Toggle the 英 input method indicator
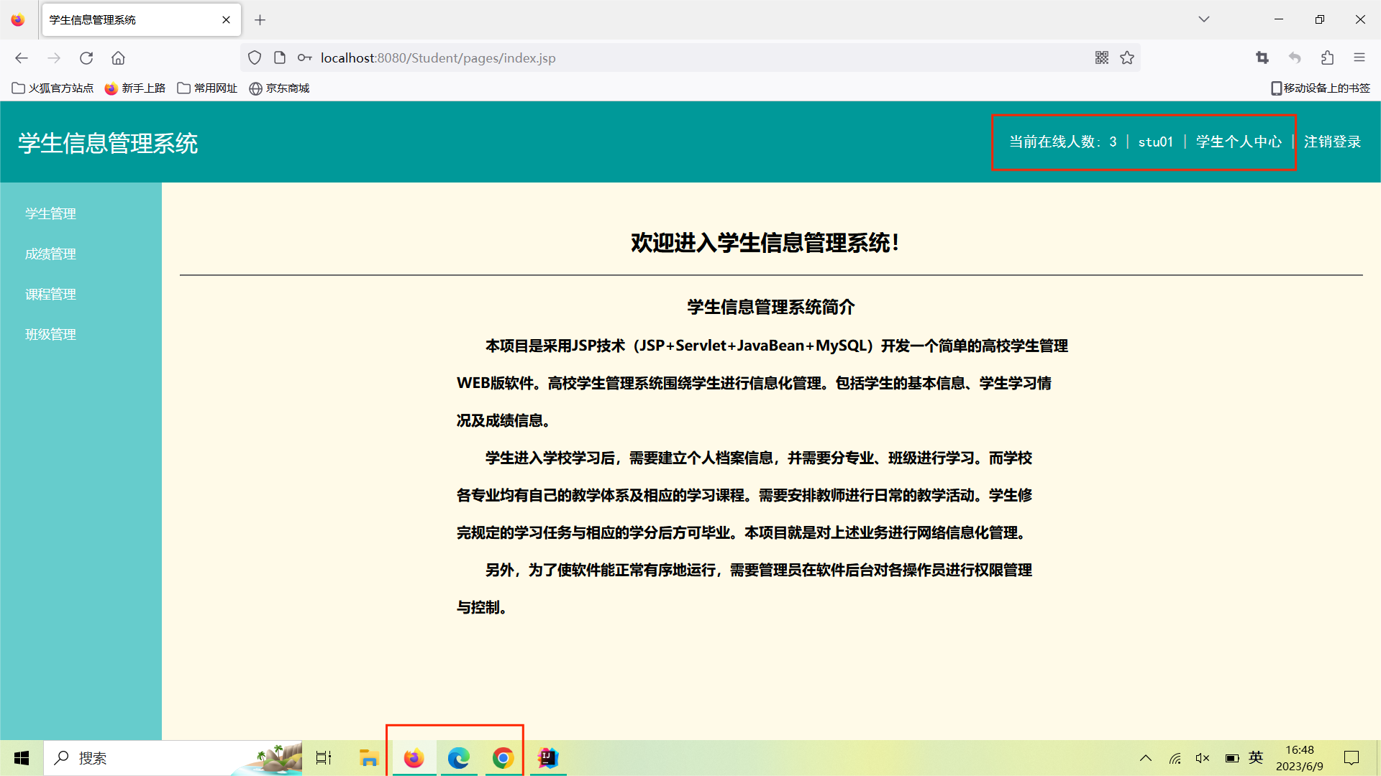 1256,757
